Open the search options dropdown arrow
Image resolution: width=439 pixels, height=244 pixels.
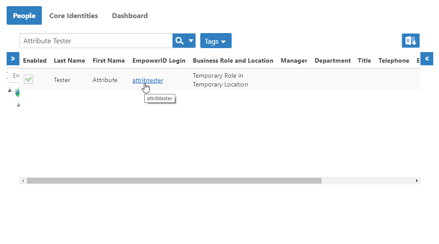click(x=191, y=41)
